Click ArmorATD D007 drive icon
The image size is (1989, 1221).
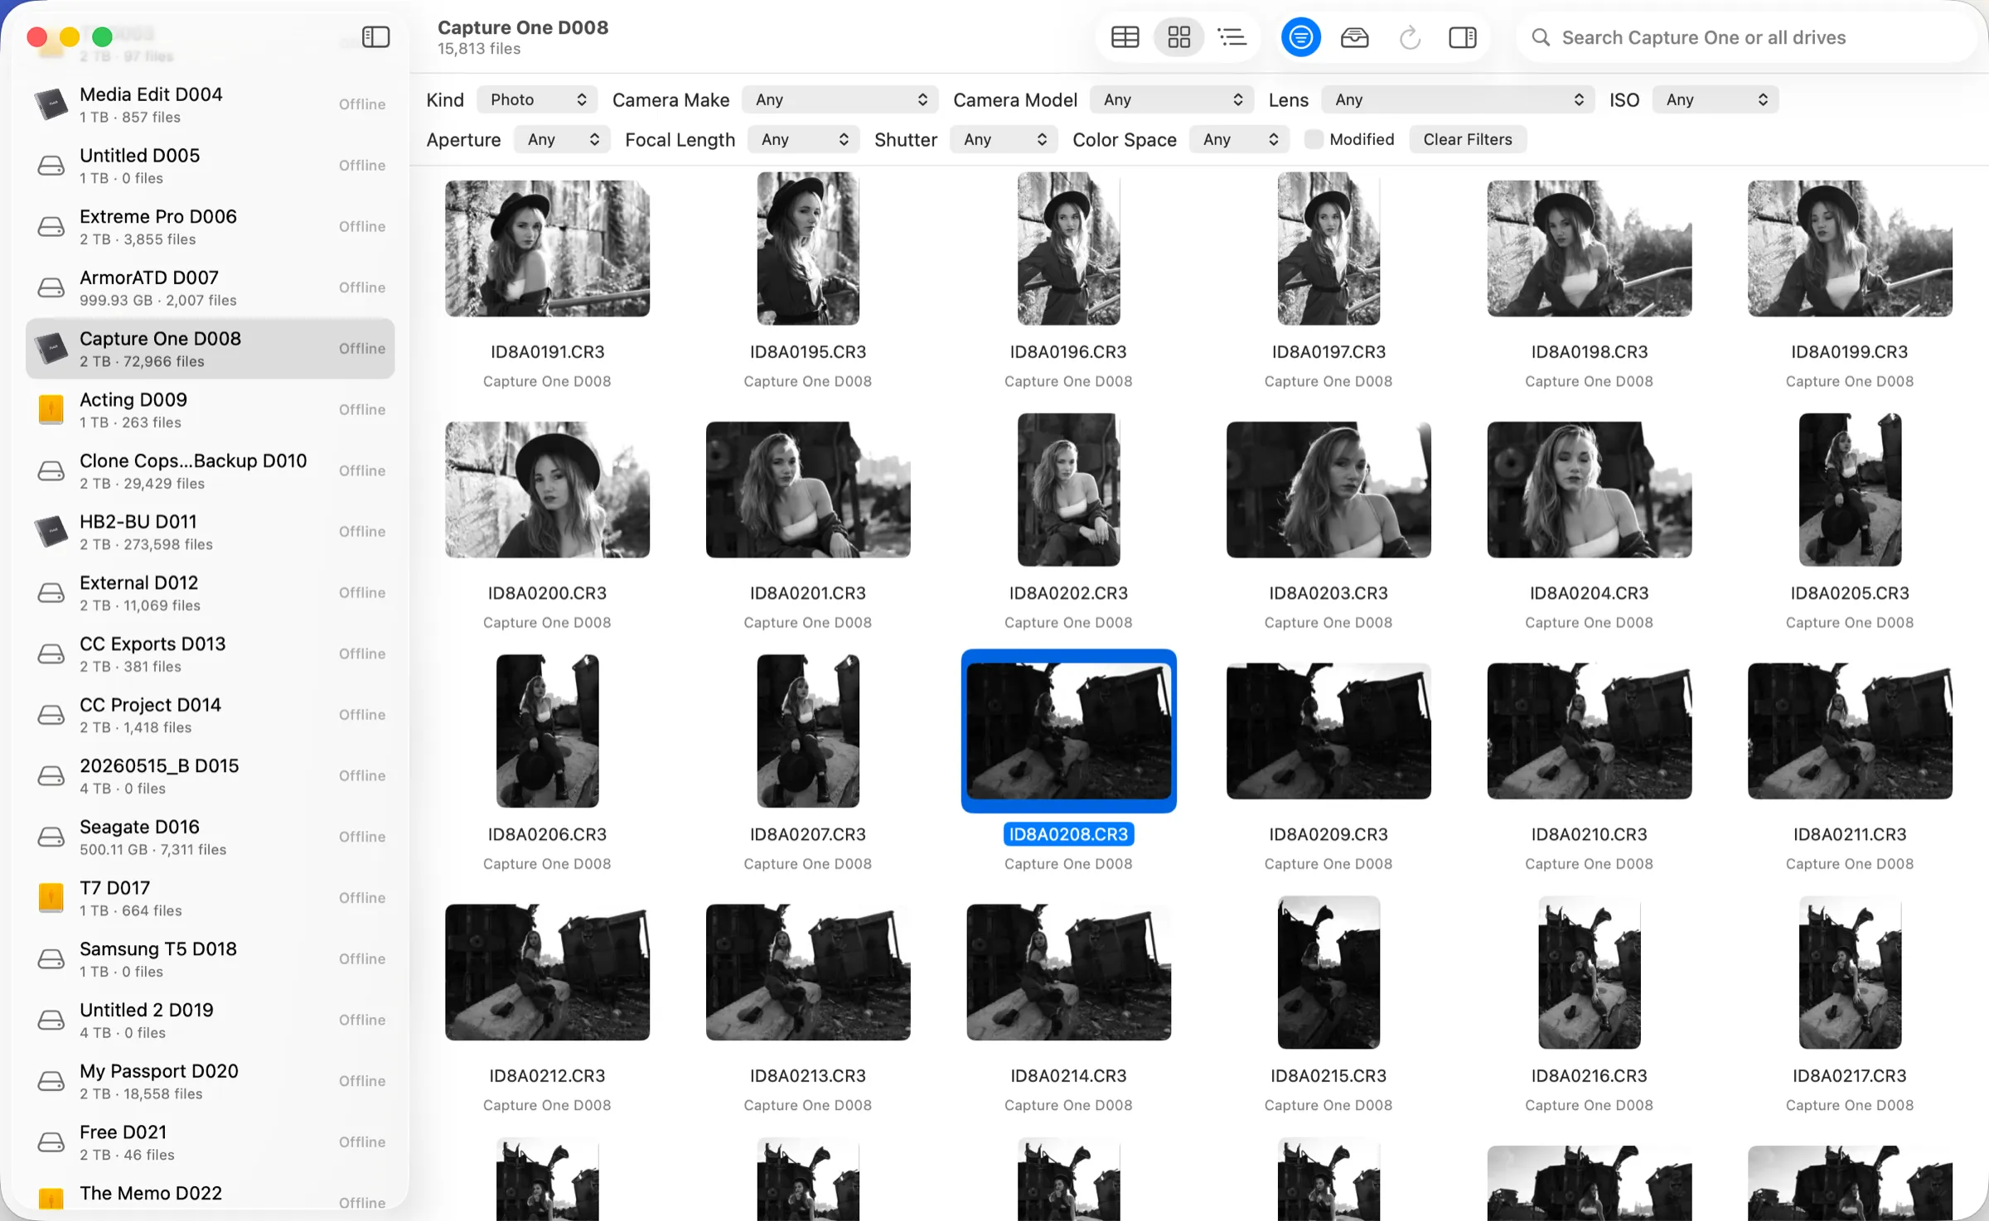(x=51, y=287)
